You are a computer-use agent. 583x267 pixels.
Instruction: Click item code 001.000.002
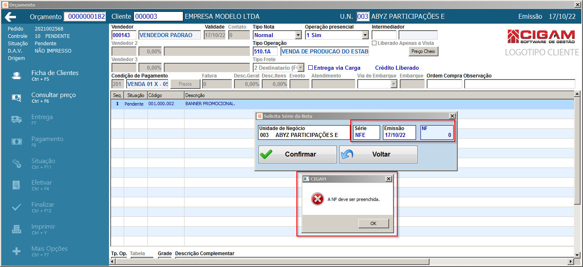(x=161, y=104)
